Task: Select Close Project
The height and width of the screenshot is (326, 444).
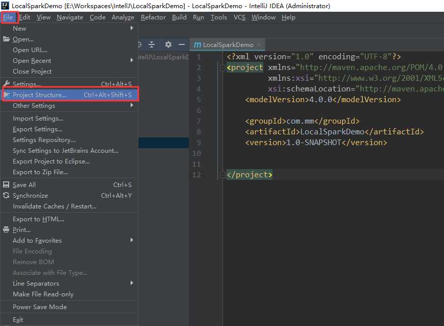Action: pyautogui.click(x=69, y=71)
